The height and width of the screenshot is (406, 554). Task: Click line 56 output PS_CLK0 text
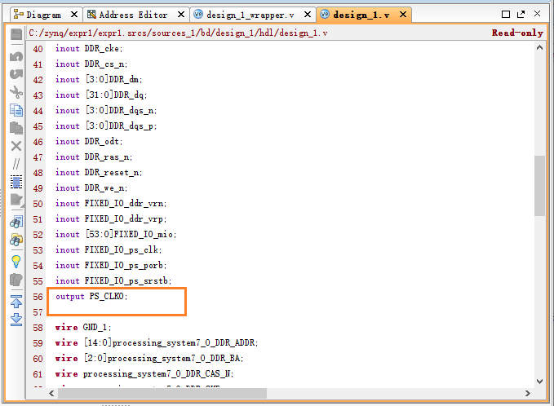pos(91,297)
